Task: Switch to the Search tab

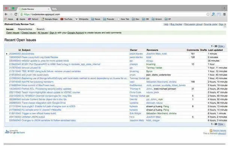Action: coord(40,29)
